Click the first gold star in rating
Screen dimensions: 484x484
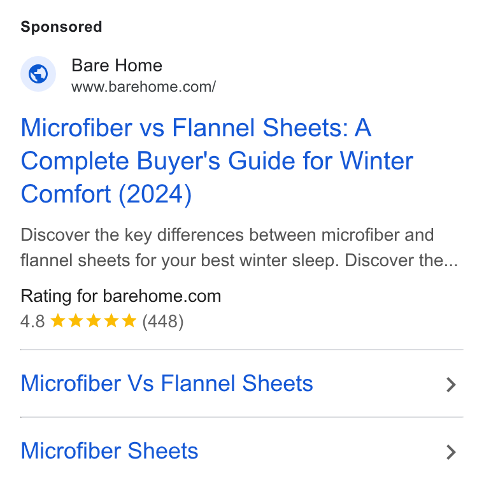[57, 320]
